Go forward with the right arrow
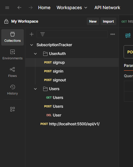 pyautogui.click(x=31, y=8)
